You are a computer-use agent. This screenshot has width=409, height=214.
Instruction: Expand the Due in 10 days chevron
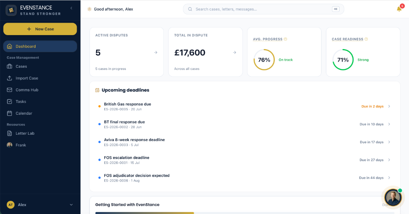389,124
